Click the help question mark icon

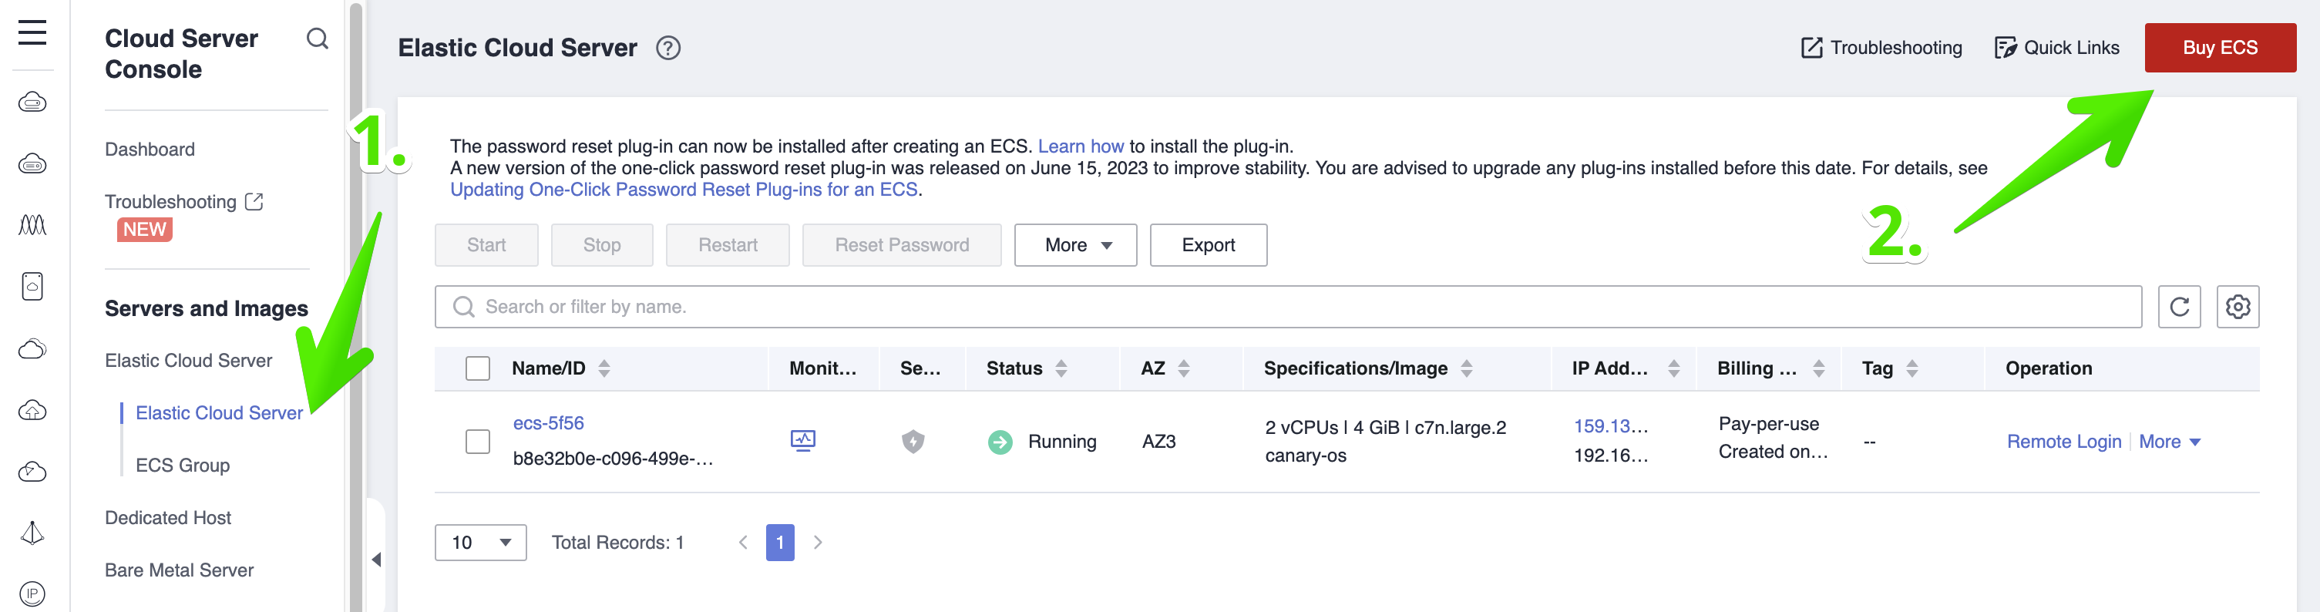667,48
